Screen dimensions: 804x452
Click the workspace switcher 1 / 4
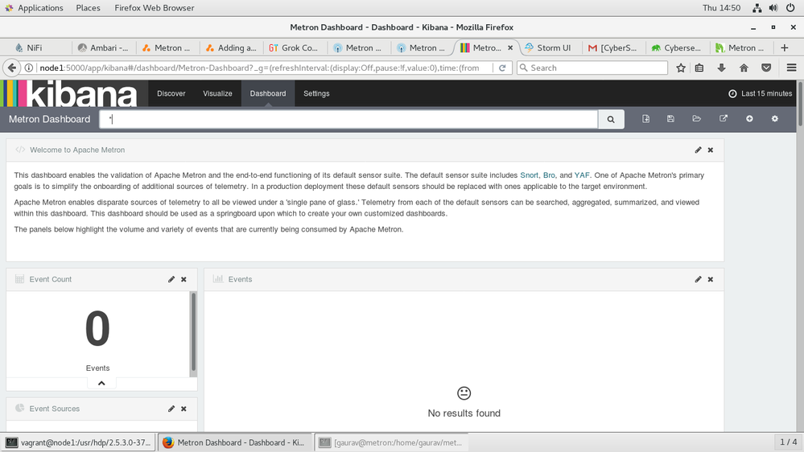coord(788,442)
